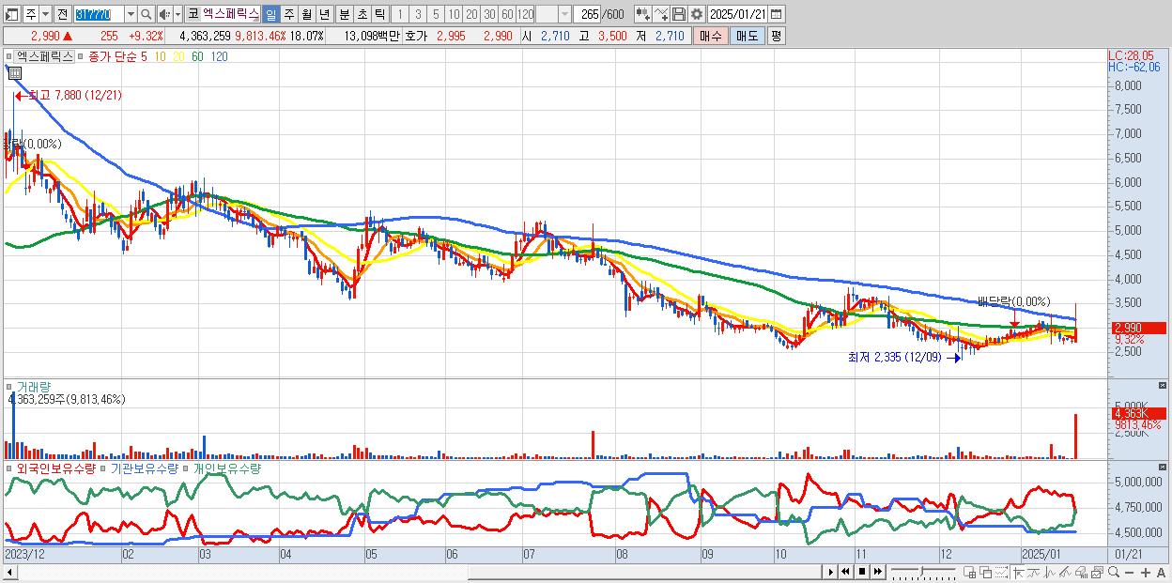The image size is (1172, 583).
Task: Click the stop button in bottom toolbar
Action: point(862,572)
